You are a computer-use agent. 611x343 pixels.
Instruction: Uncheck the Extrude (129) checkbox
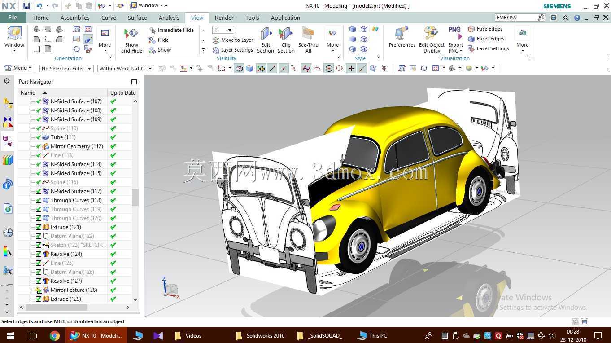pyautogui.click(x=39, y=299)
